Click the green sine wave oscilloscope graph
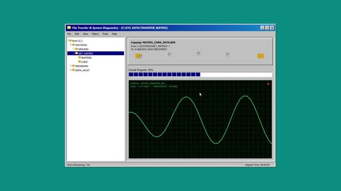 coord(201,120)
